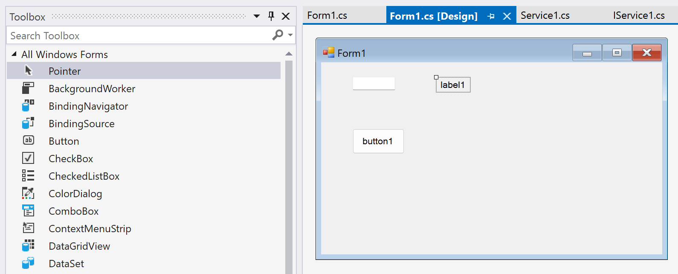Choose the CheckedListBox control icon
Screen dimensions: 678x274
[28, 176]
